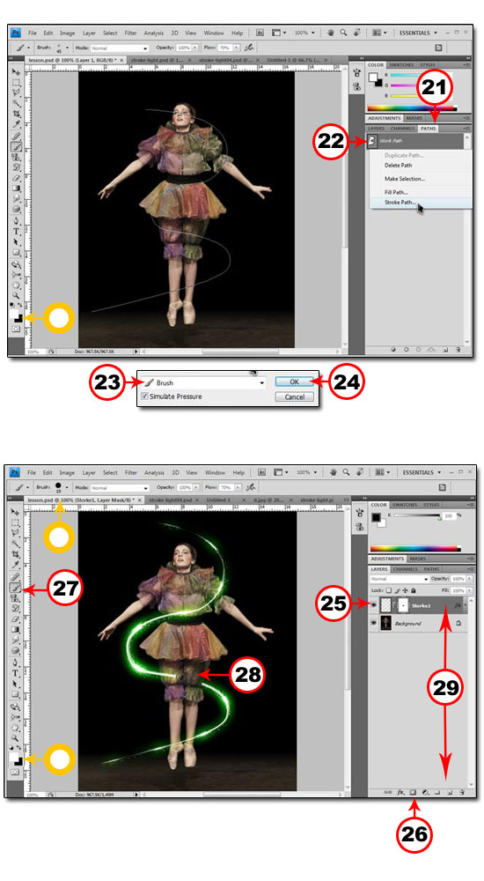The height and width of the screenshot is (881, 484).
Task: Add a layer mask in the lower Layers panel
Action: tap(413, 792)
